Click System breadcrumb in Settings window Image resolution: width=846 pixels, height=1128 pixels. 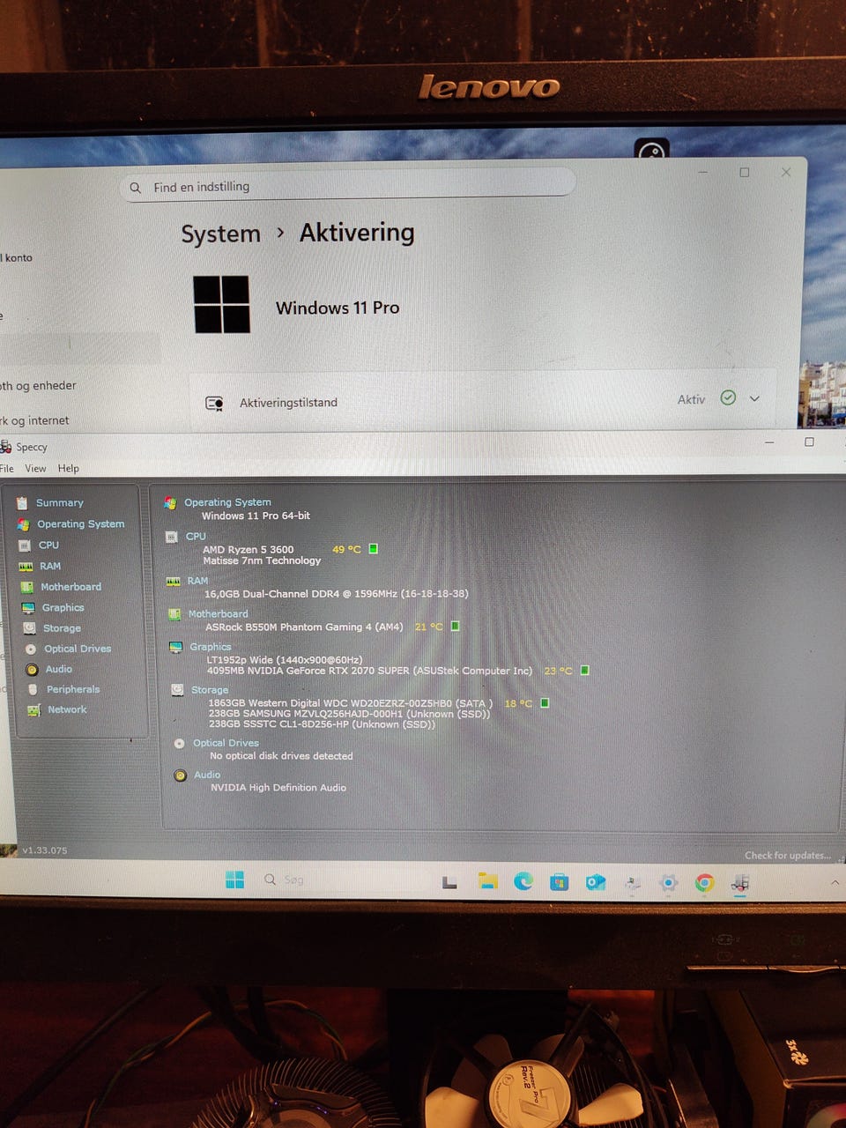[x=220, y=234]
